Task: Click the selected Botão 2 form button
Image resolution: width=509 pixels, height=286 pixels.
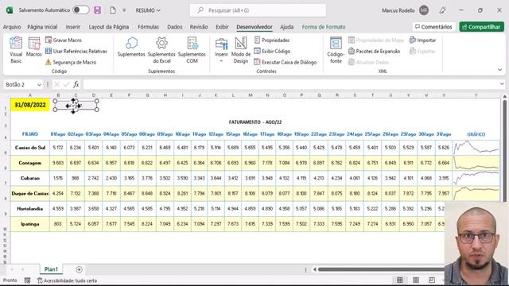Action: coord(76,106)
